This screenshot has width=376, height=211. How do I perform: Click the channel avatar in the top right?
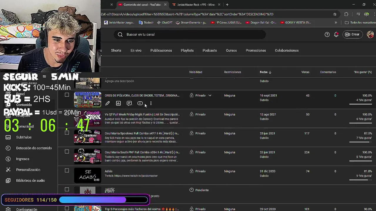click(x=370, y=35)
